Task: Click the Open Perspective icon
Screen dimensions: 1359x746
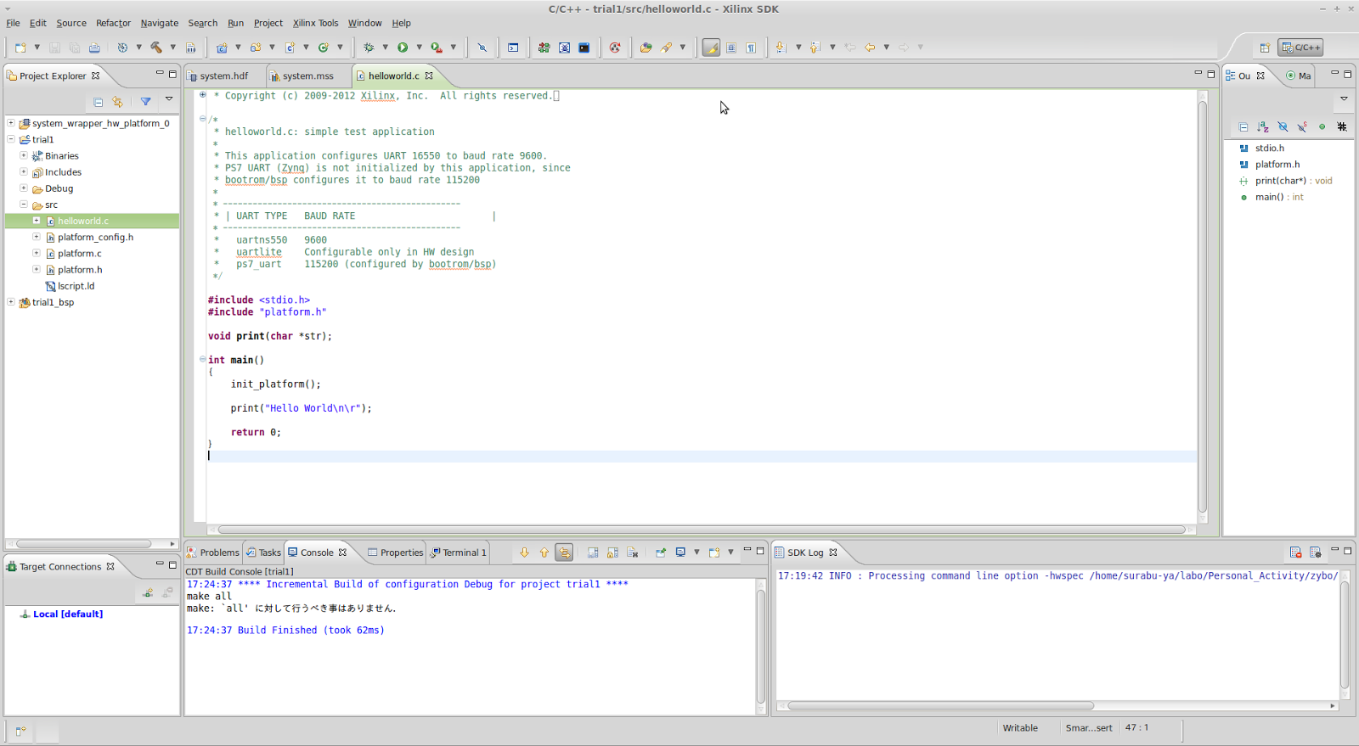Action: point(1265,48)
